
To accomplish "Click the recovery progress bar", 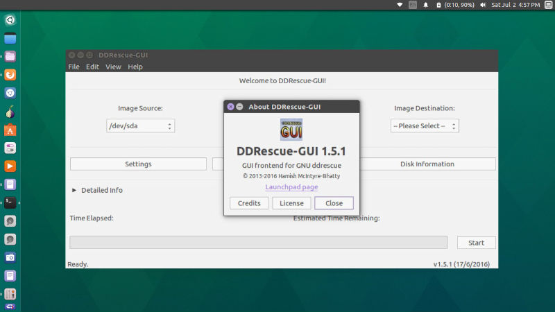I will coord(258,242).
